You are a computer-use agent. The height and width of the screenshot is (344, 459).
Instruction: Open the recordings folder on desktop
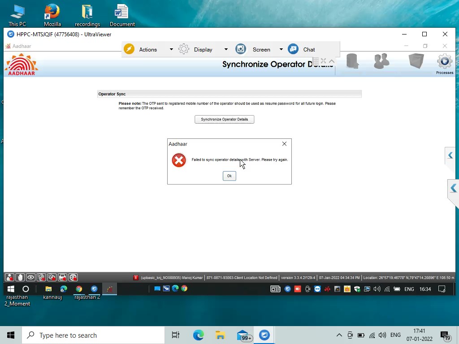point(87,15)
